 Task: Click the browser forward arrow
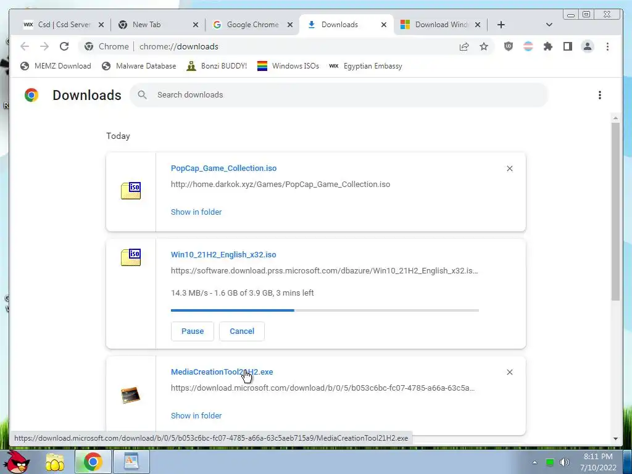pyautogui.click(x=44, y=46)
